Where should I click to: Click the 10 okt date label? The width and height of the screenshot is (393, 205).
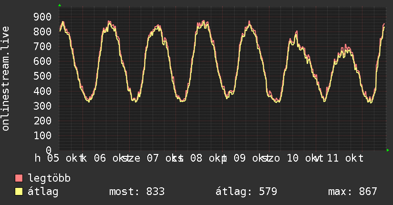click(305, 158)
